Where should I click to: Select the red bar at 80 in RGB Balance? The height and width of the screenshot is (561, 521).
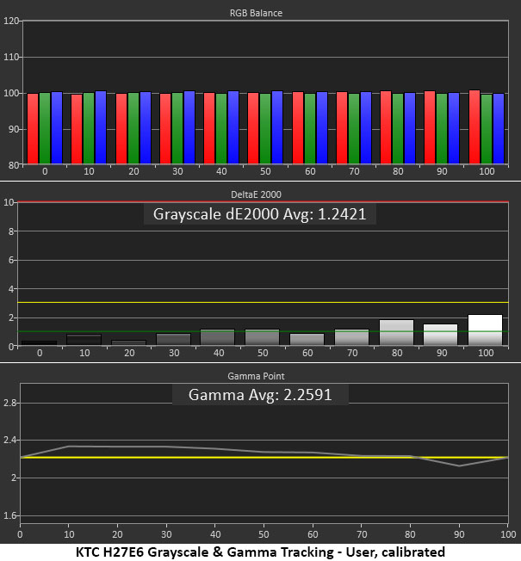coord(386,127)
